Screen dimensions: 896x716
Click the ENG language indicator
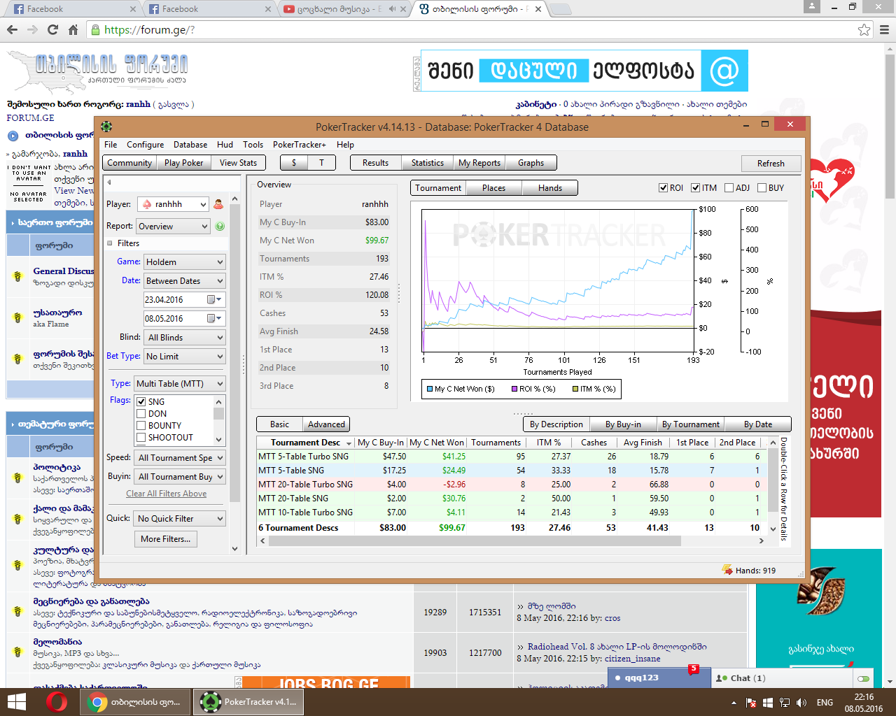coord(825,703)
